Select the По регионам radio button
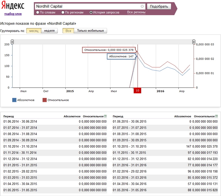The image size is (221, 196). coord(63,12)
